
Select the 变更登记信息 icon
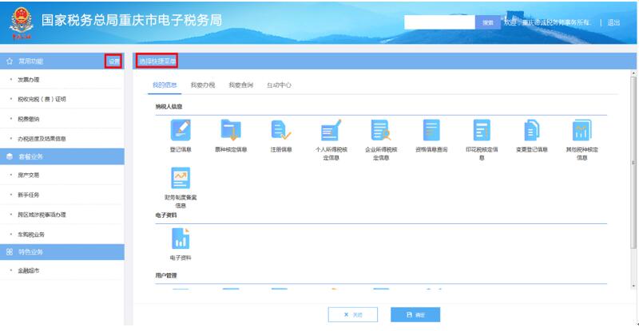(x=531, y=130)
